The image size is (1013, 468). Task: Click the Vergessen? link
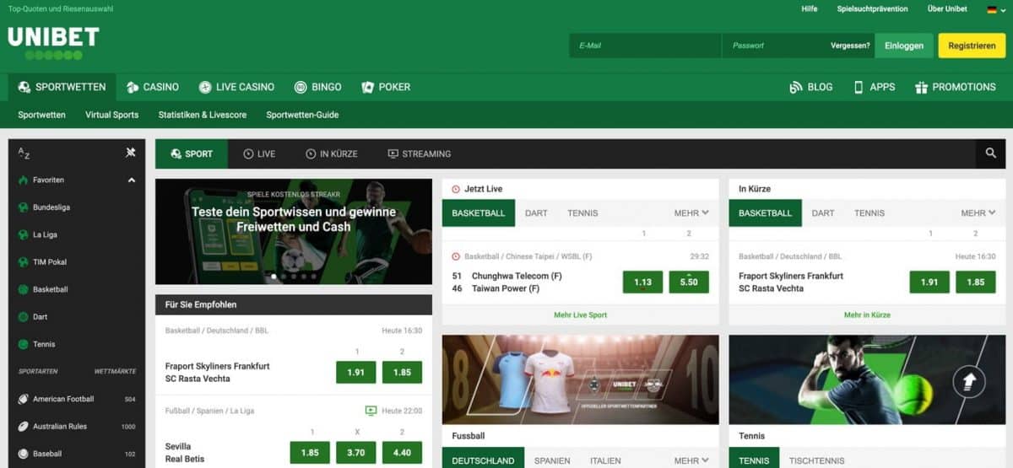[850, 46]
